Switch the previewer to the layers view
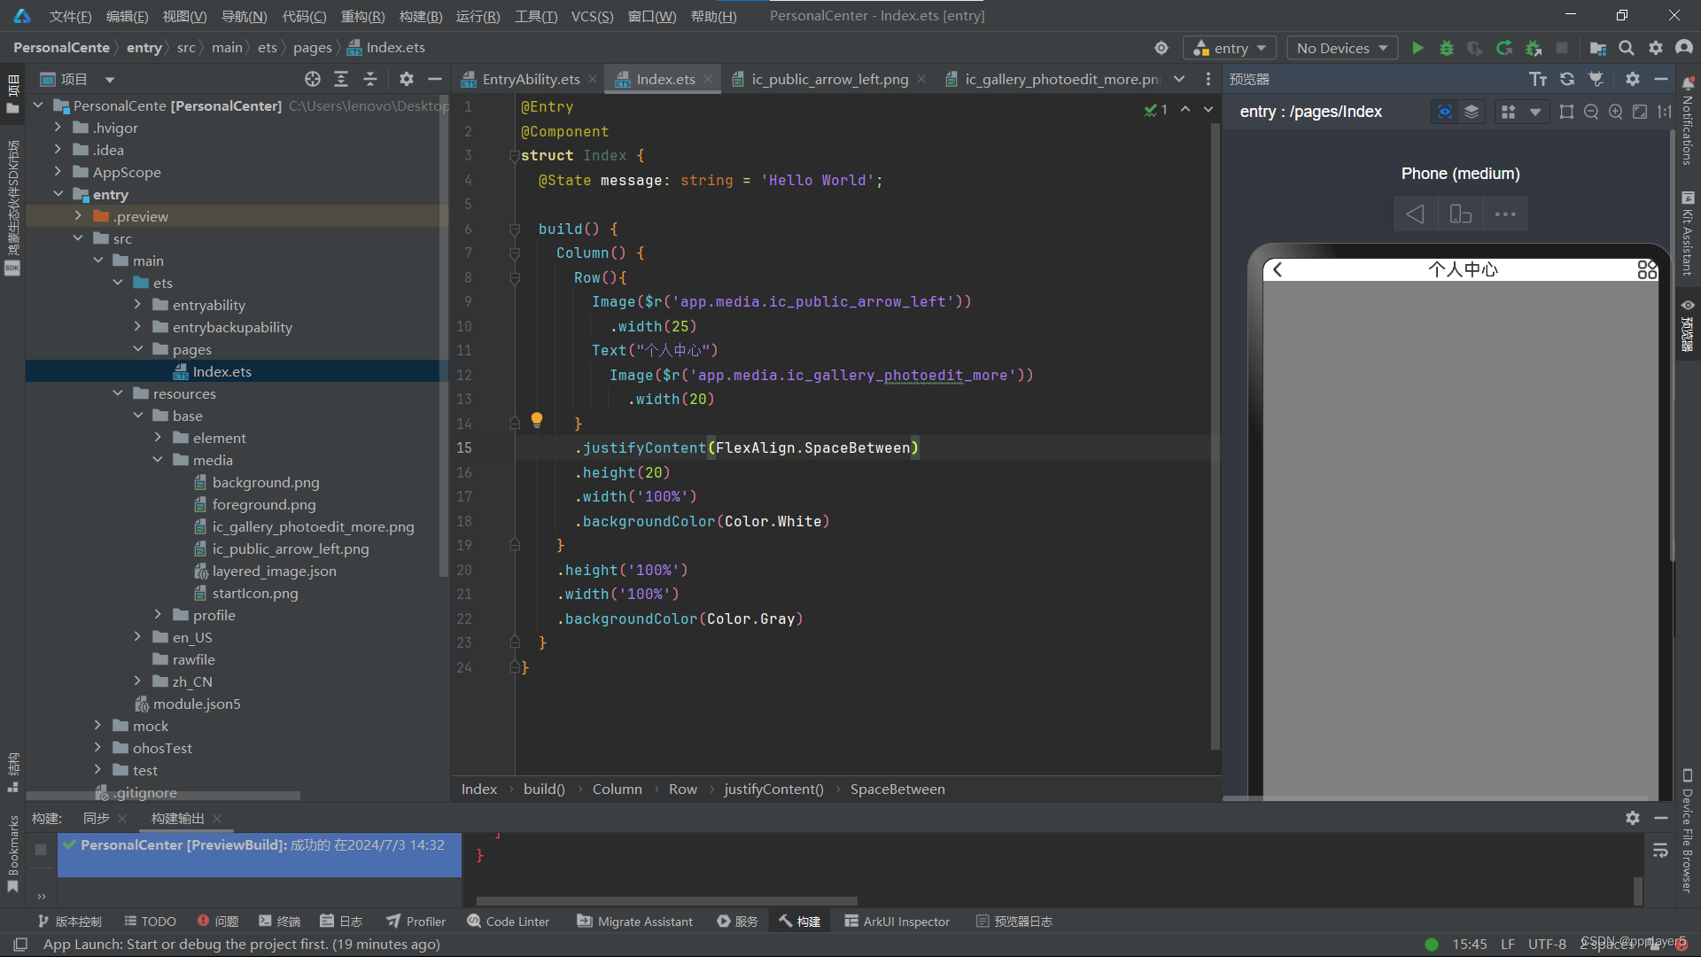 1472,112
